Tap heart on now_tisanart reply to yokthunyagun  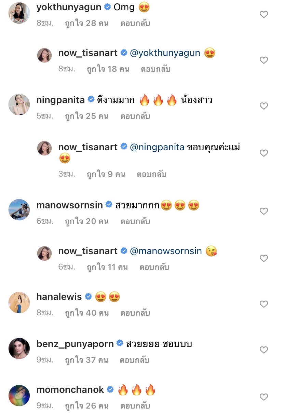click(x=264, y=60)
